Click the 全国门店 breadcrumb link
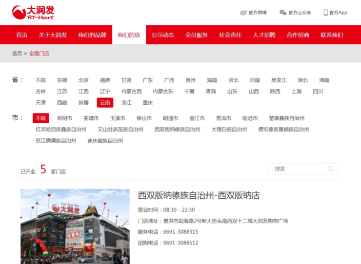 39,54
